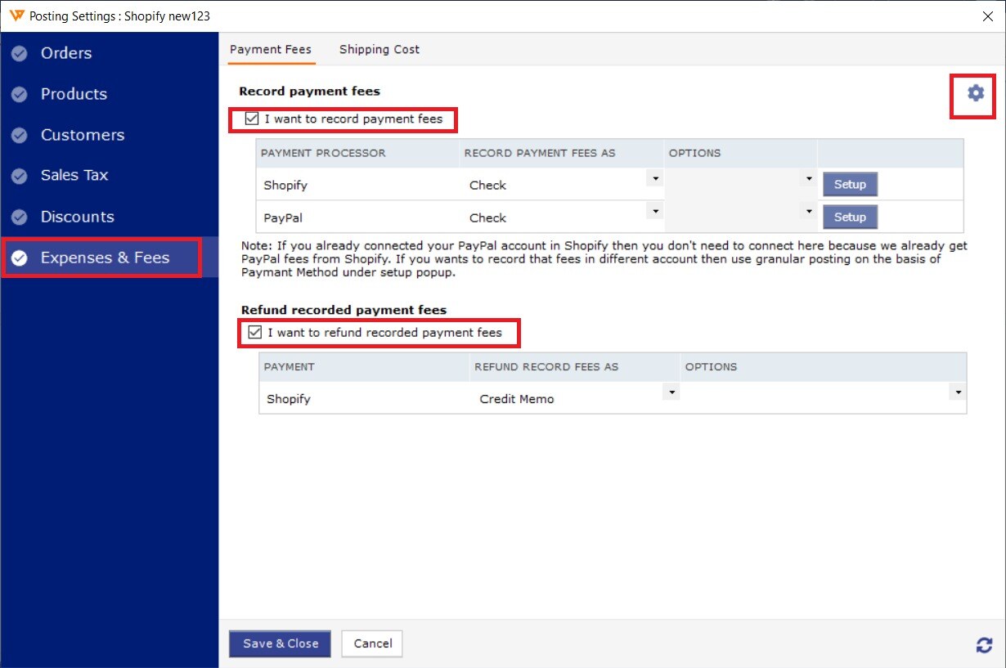Screen dimensions: 1006x668
Task: Click the Shopify cell in refund table
Action: click(x=364, y=399)
